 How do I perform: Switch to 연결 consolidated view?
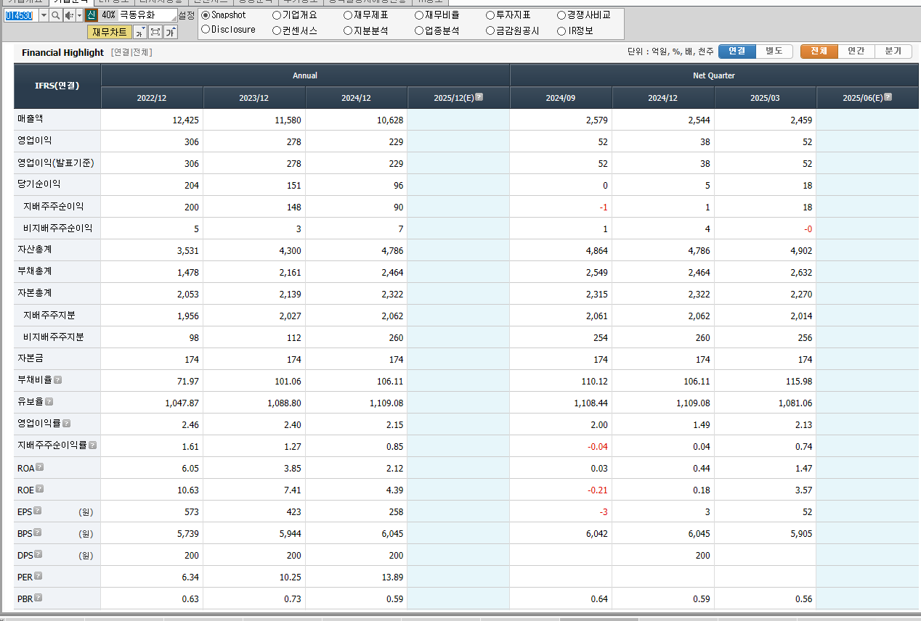[737, 51]
